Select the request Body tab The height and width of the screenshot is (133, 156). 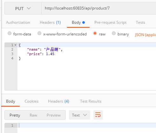tap(78, 22)
